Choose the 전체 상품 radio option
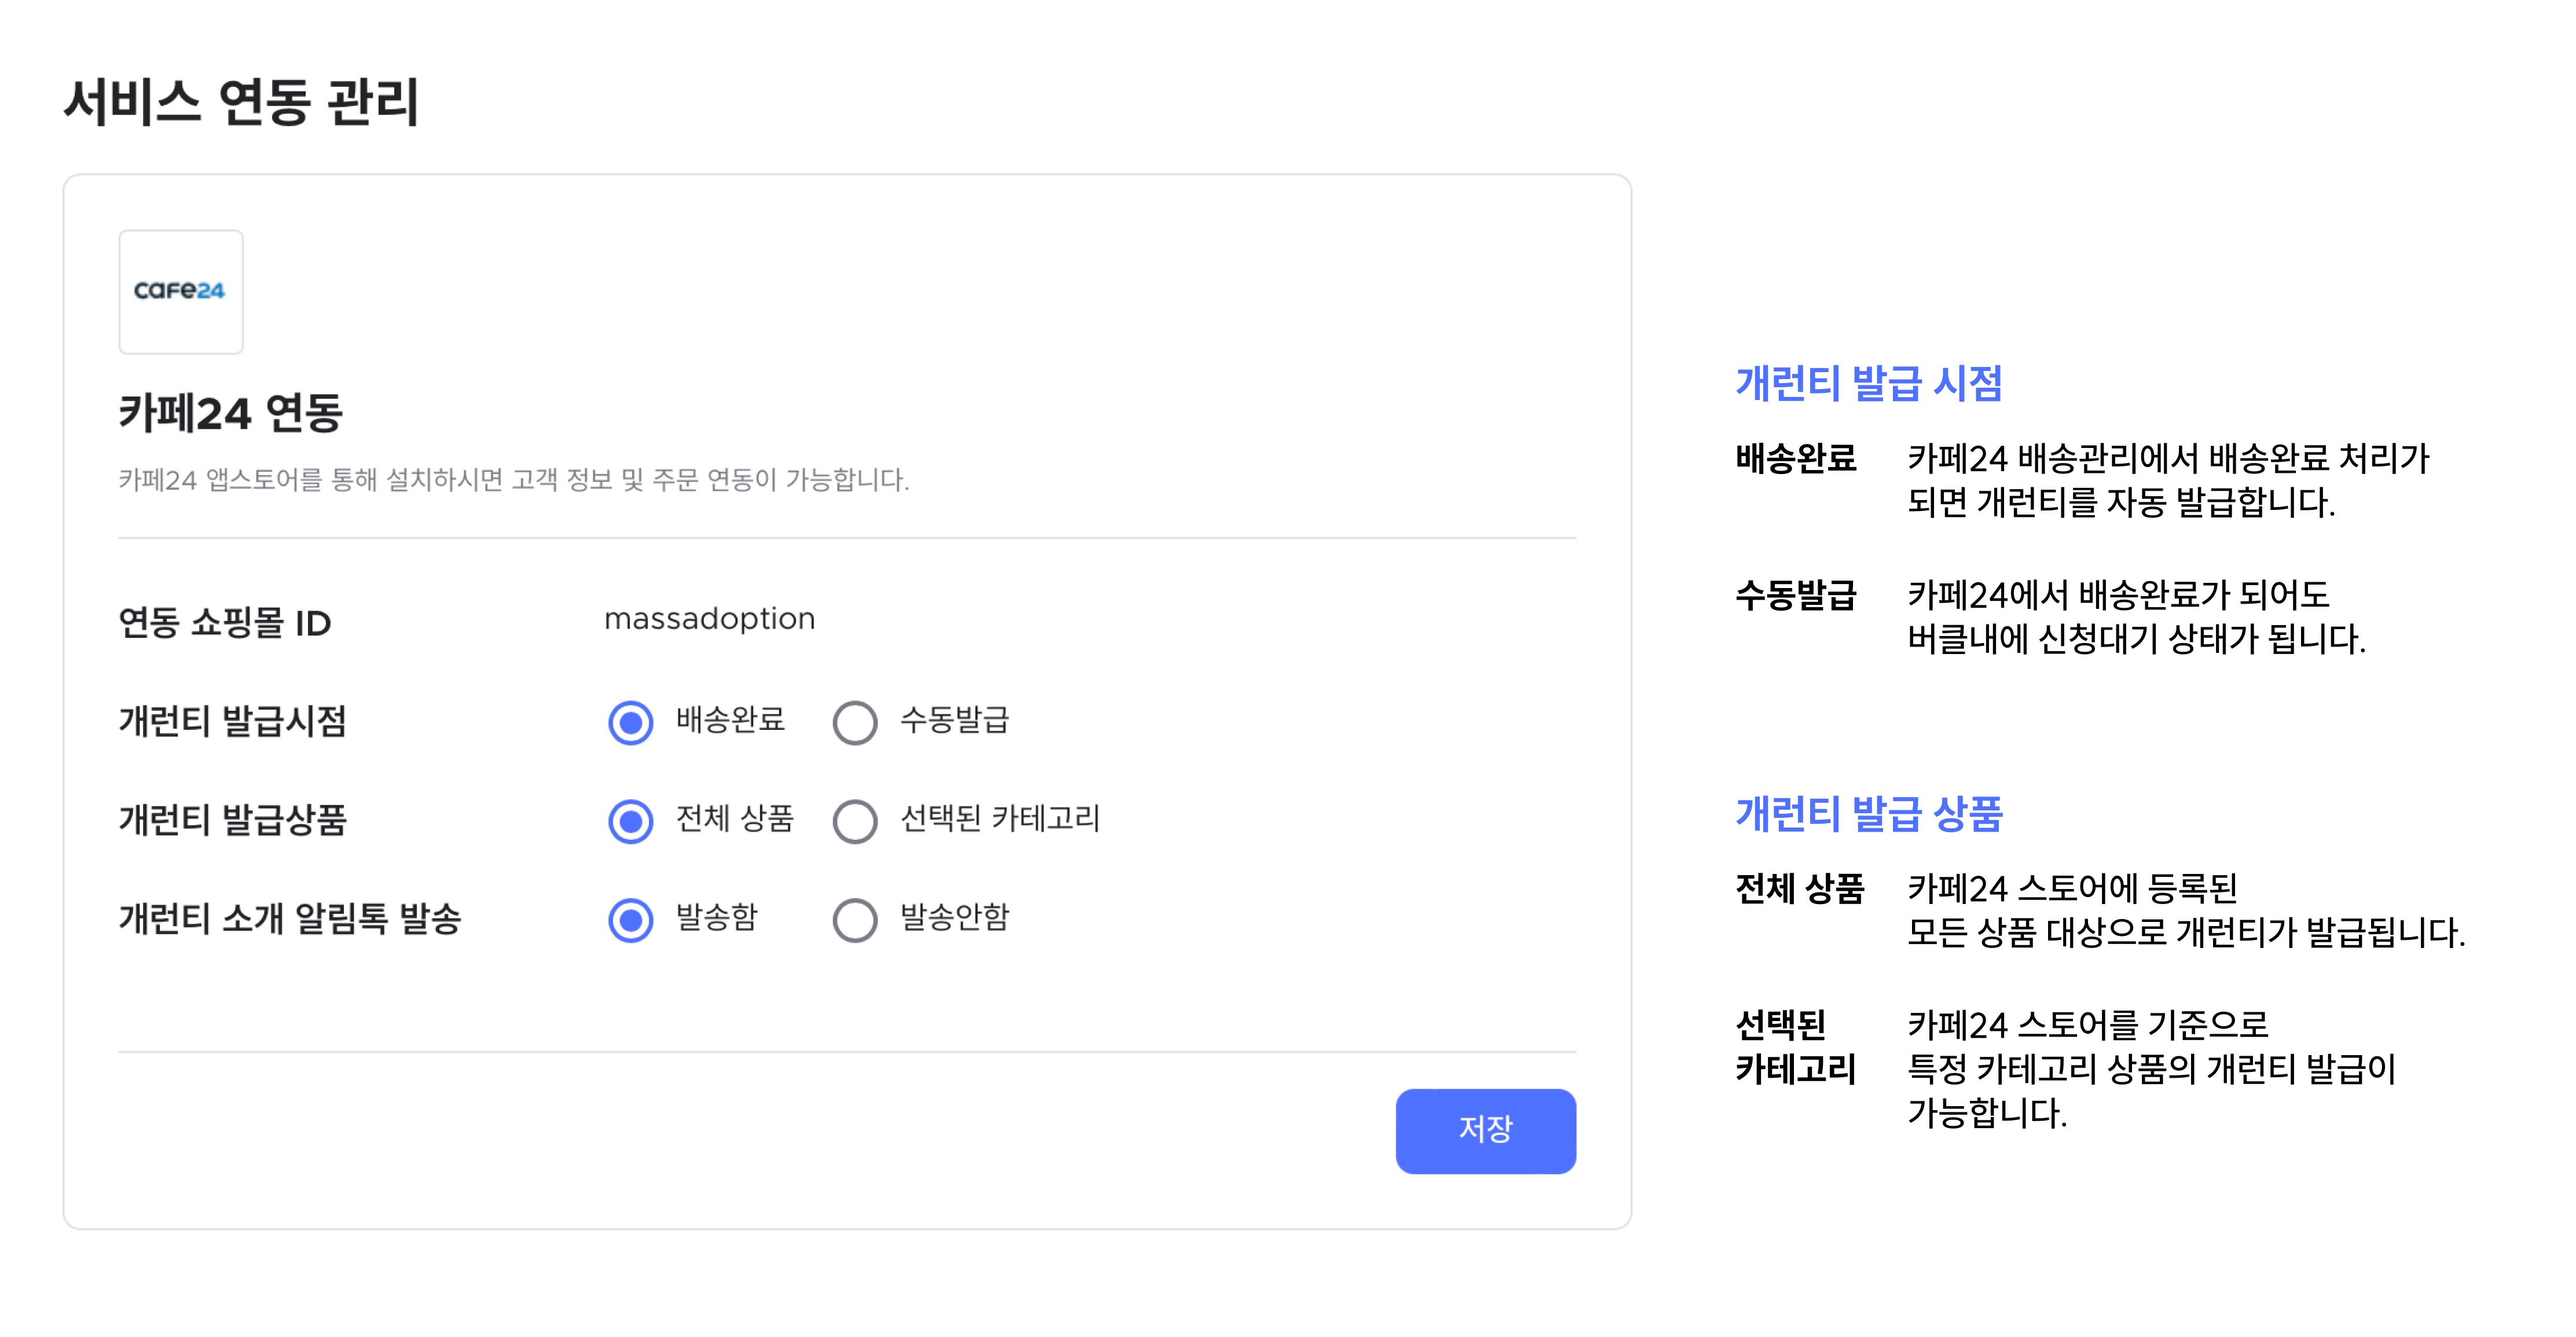The width and height of the screenshot is (2576, 1337). click(x=631, y=821)
